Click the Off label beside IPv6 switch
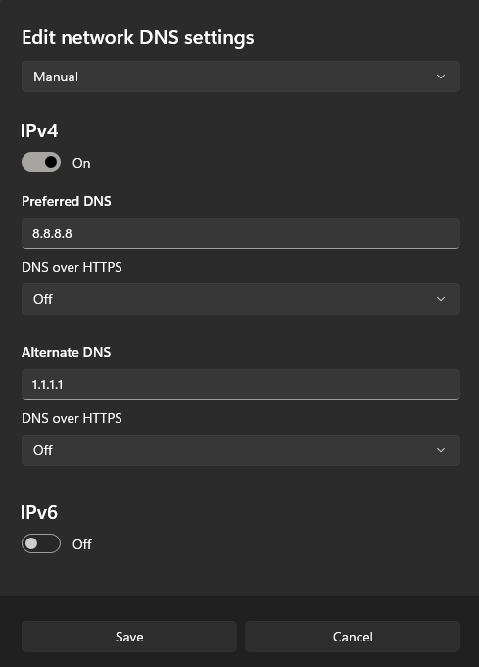 82,544
